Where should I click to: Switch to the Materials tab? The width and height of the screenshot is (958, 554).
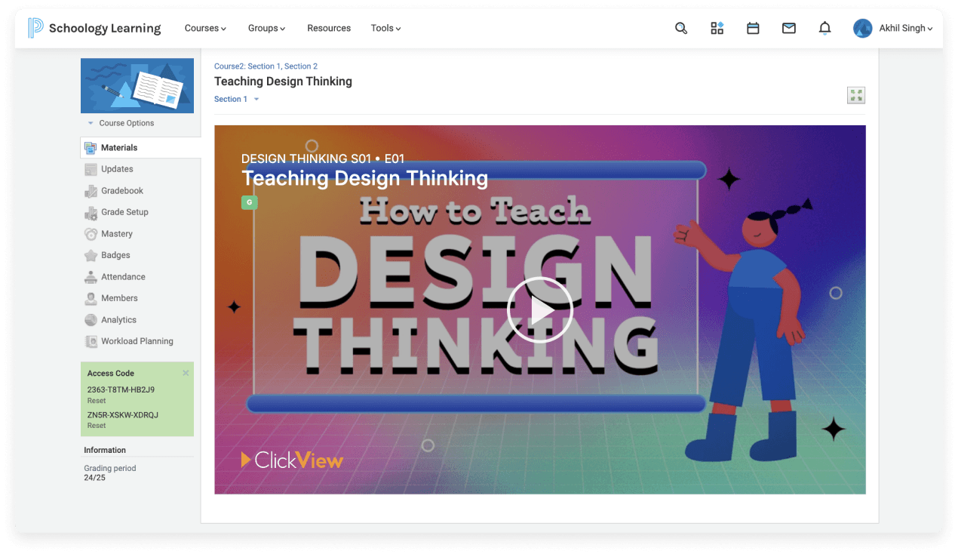[x=118, y=147]
